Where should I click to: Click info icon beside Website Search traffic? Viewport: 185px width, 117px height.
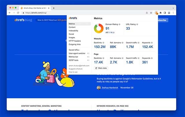(138, 43)
